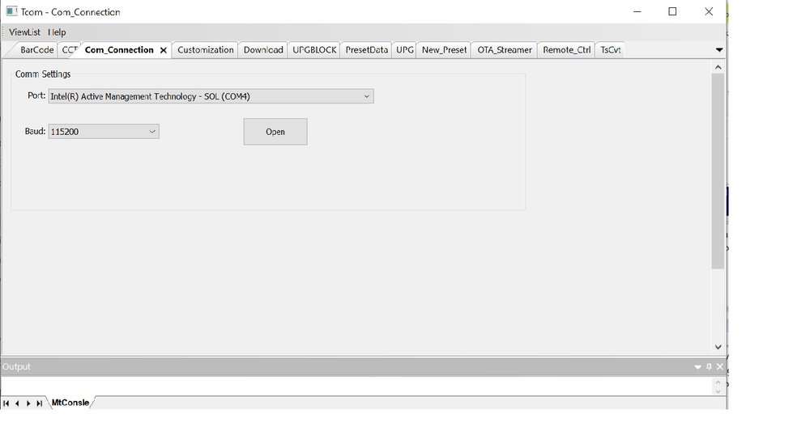
Task: Open the UPG tab
Action: 404,50
